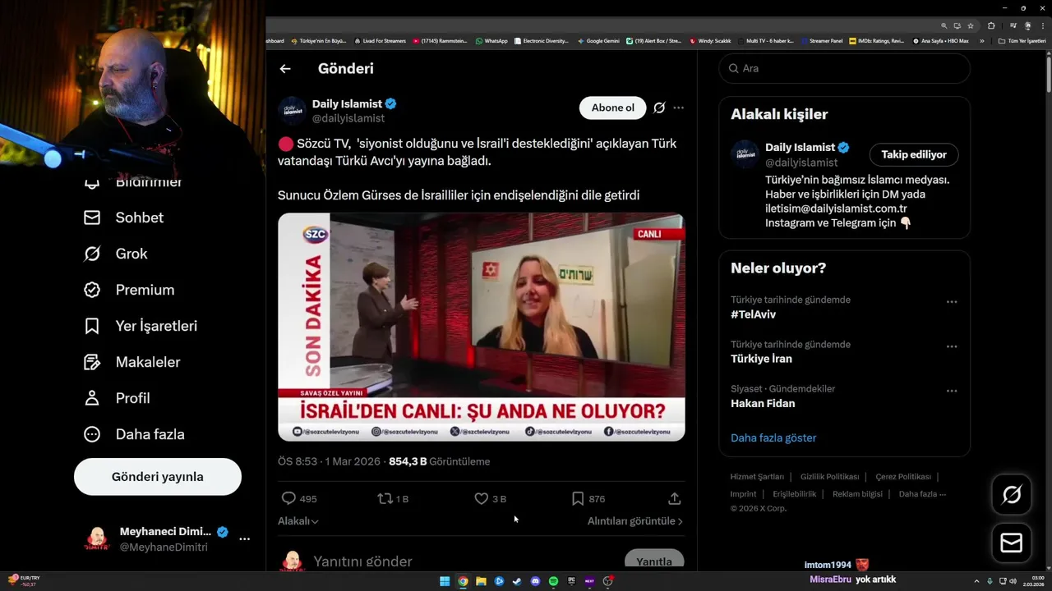Open options for #TelAviv trend
The width and height of the screenshot is (1052, 591).
(x=952, y=302)
